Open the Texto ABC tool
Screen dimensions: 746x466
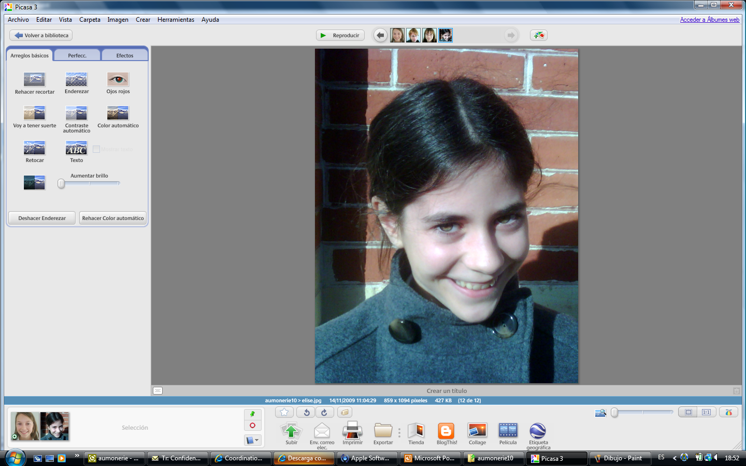click(76, 149)
